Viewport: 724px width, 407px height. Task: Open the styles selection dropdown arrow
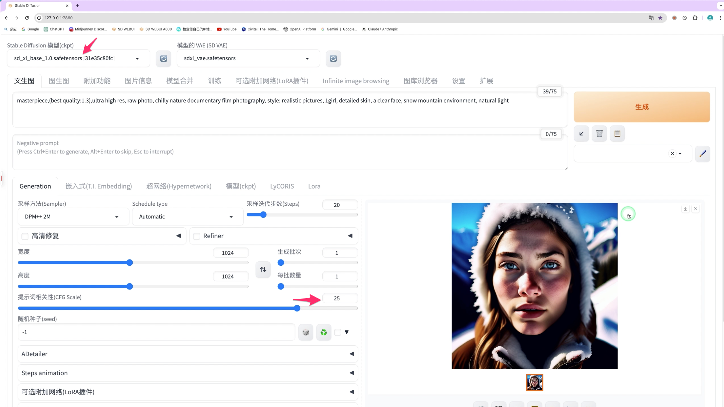point(680,154)
